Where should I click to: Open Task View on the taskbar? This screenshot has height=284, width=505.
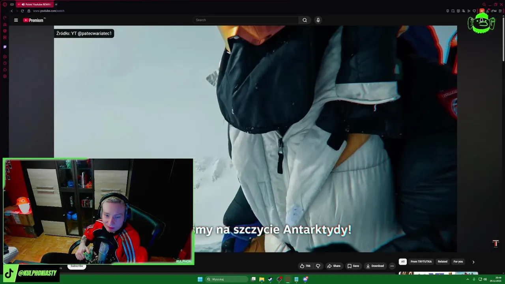(x=253, y=279)
